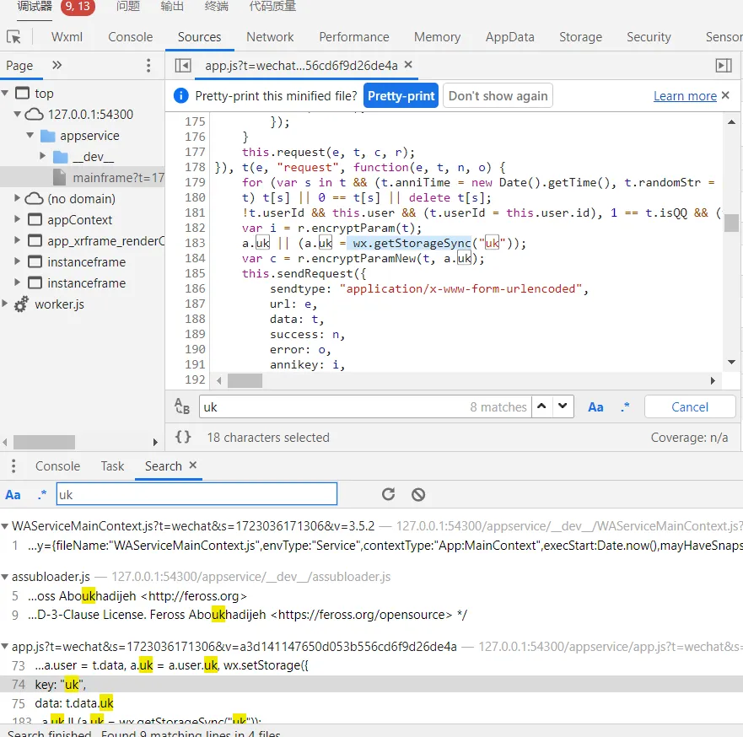Dismiss the pretty-print info bar

(725, 95)
